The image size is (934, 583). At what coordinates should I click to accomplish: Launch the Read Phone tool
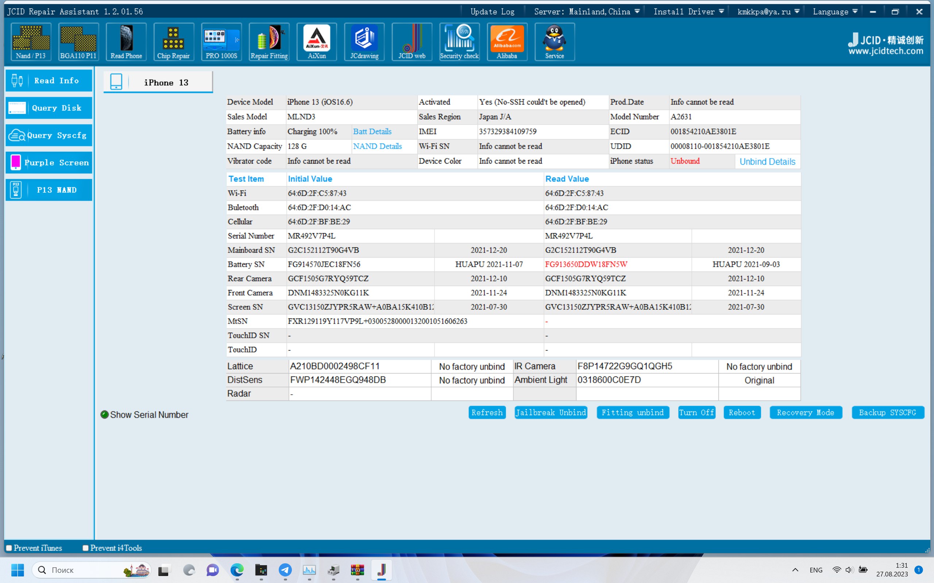126,42
